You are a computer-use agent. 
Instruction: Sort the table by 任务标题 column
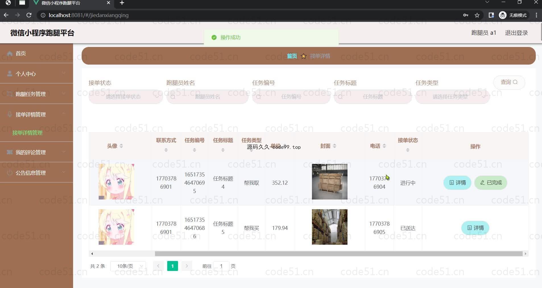point(223,150)
